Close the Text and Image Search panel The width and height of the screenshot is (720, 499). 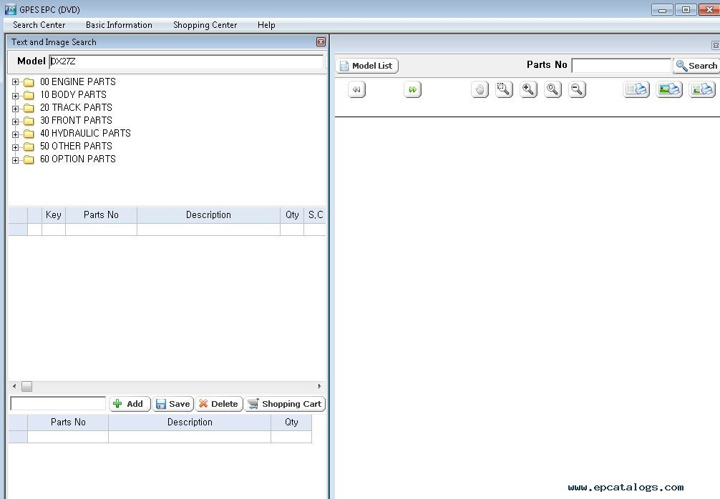tap(321, 42)
